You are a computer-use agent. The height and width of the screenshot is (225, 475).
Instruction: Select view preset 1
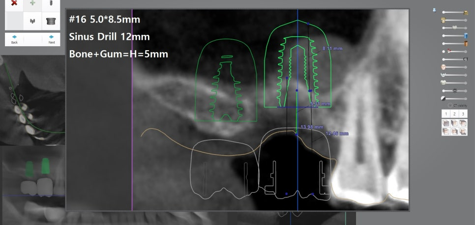446,114
